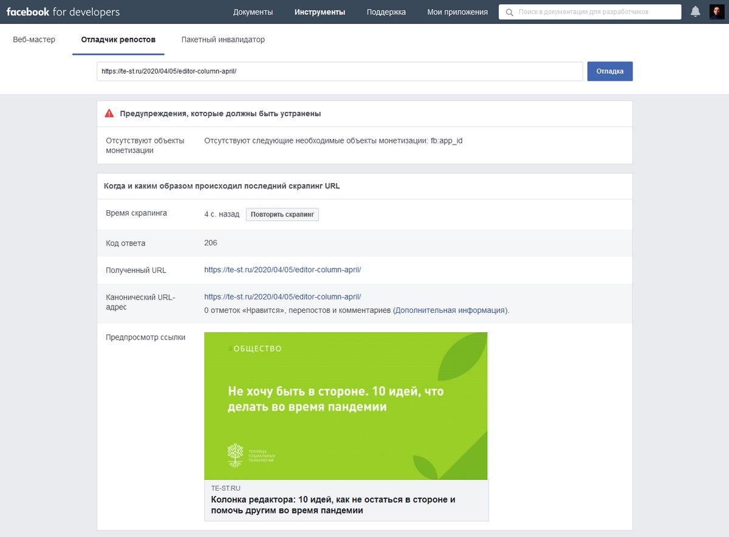Screen dimensions: 729x537
Task: Click the URL input field
Action: pos(340,71)
